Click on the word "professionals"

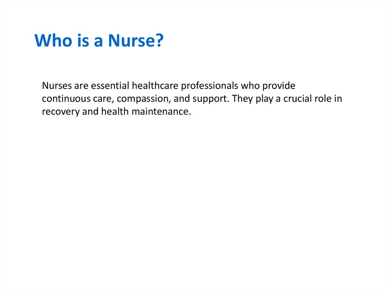210,86
